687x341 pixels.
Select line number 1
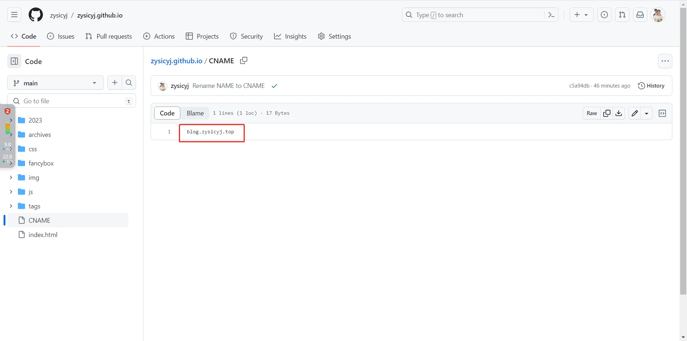(169, 132)
